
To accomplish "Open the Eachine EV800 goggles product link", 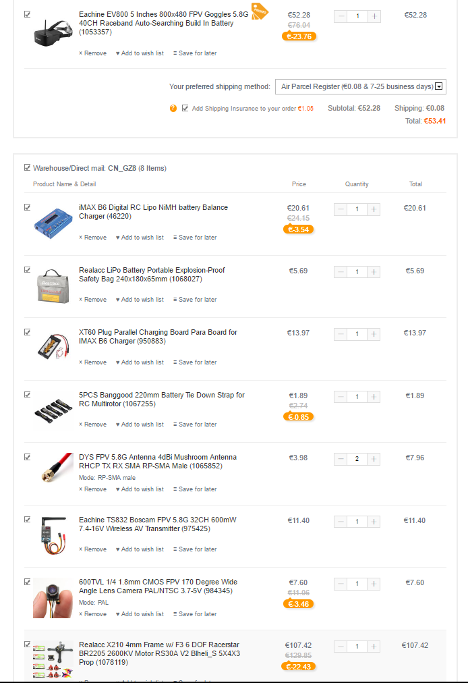I will pyautogui.click(x=163, y=23).
